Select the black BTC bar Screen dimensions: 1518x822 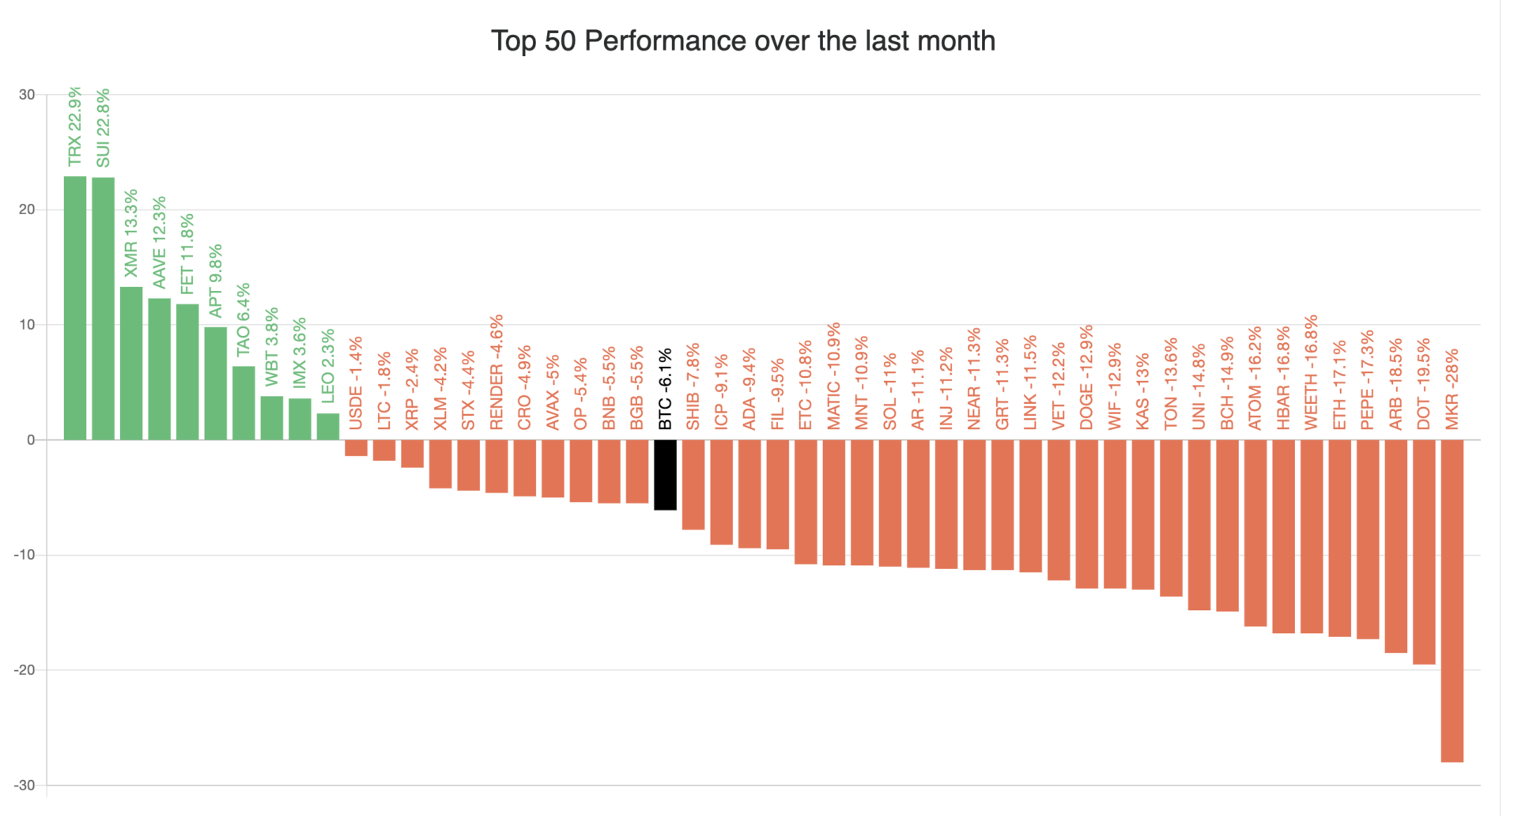pos(665,474)
